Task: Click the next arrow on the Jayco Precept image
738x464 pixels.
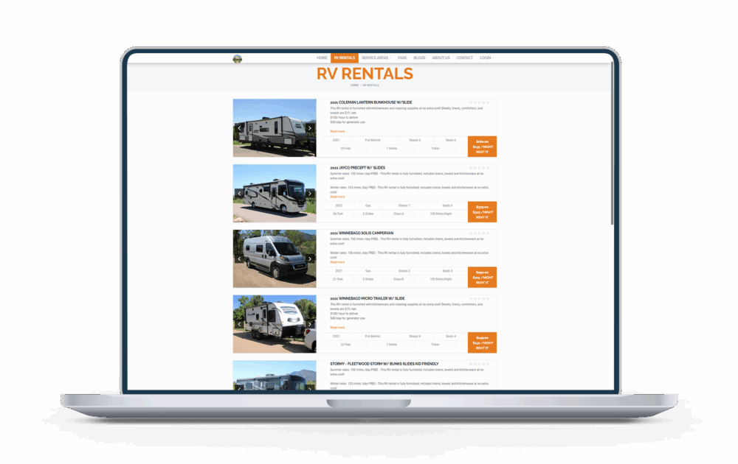Action: [310, 194]
